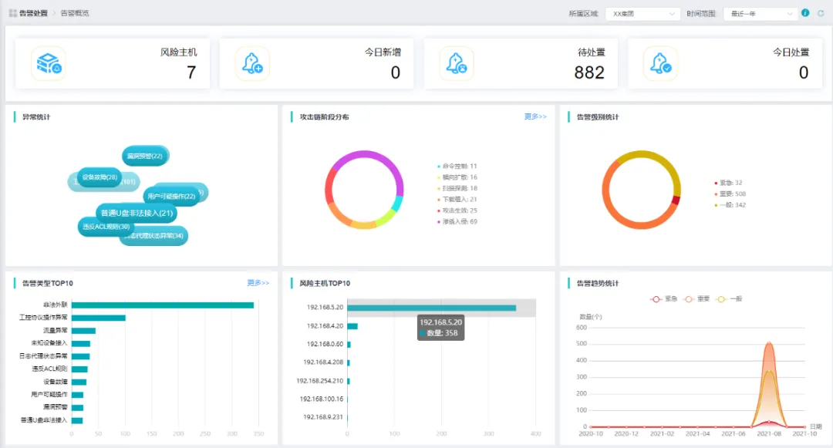Viewport: 833px width, 448px height.
Task: Open 更多>> in 告警类型TOP10 panel
Action: point(258,283)
